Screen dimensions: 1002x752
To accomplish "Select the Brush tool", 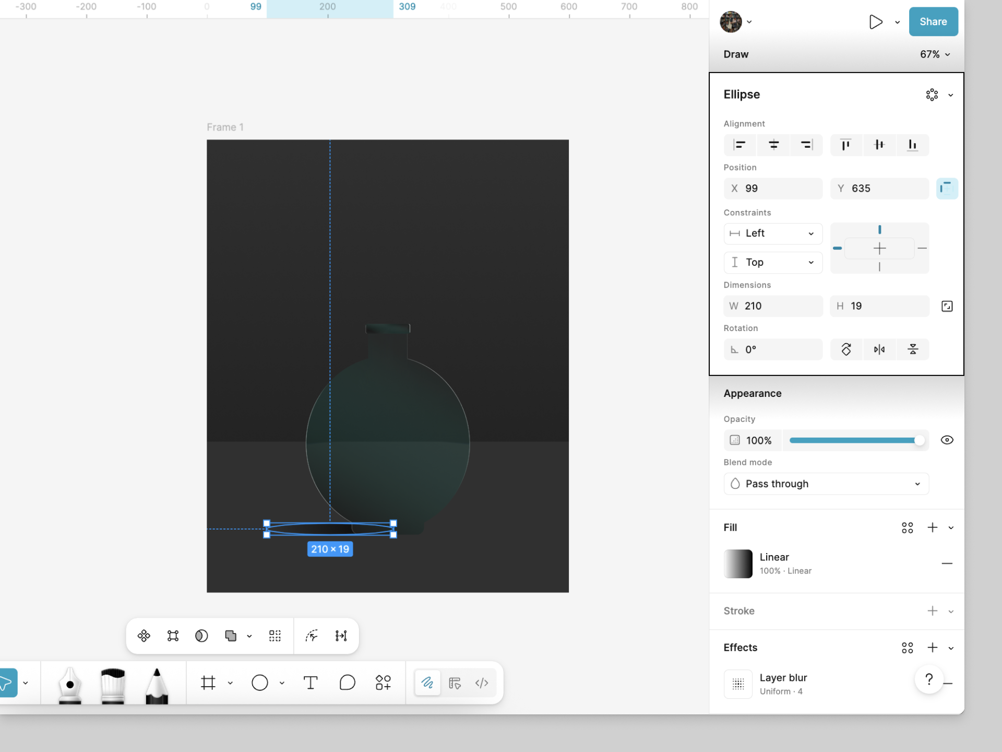I will pyautogui.click(x=113, y=684).
